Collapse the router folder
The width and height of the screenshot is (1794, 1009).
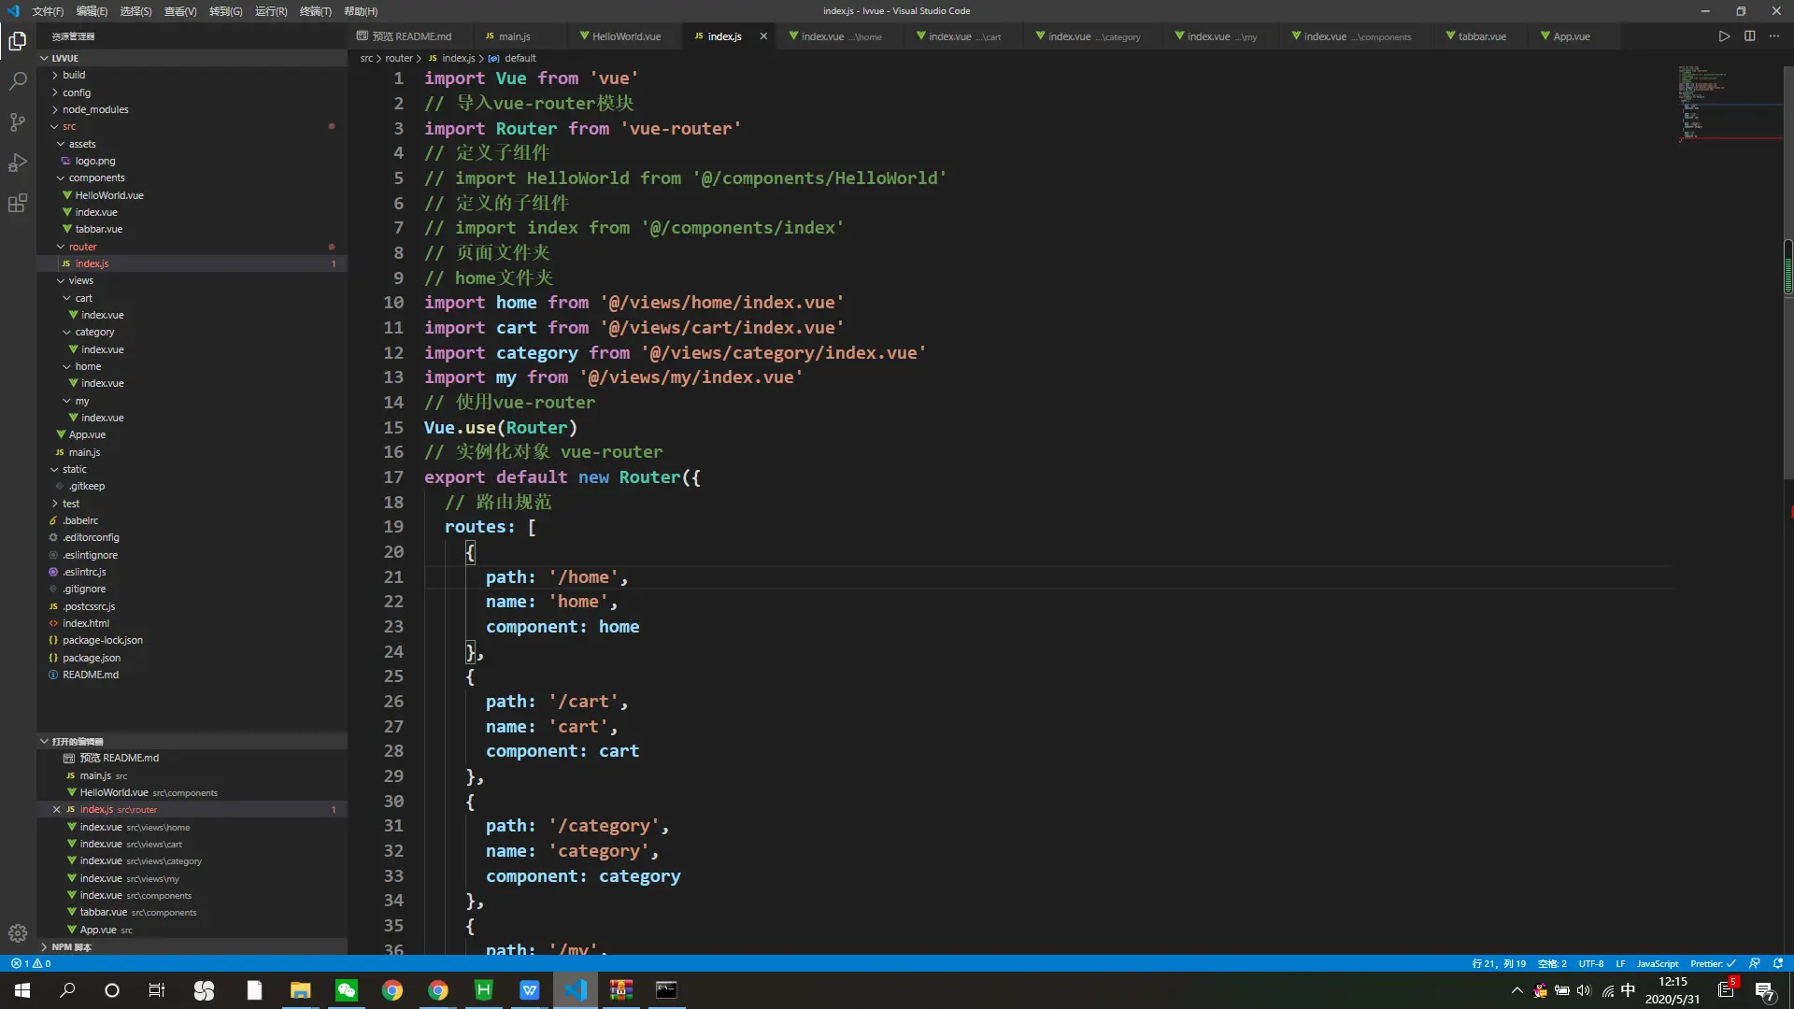point(82,247)
